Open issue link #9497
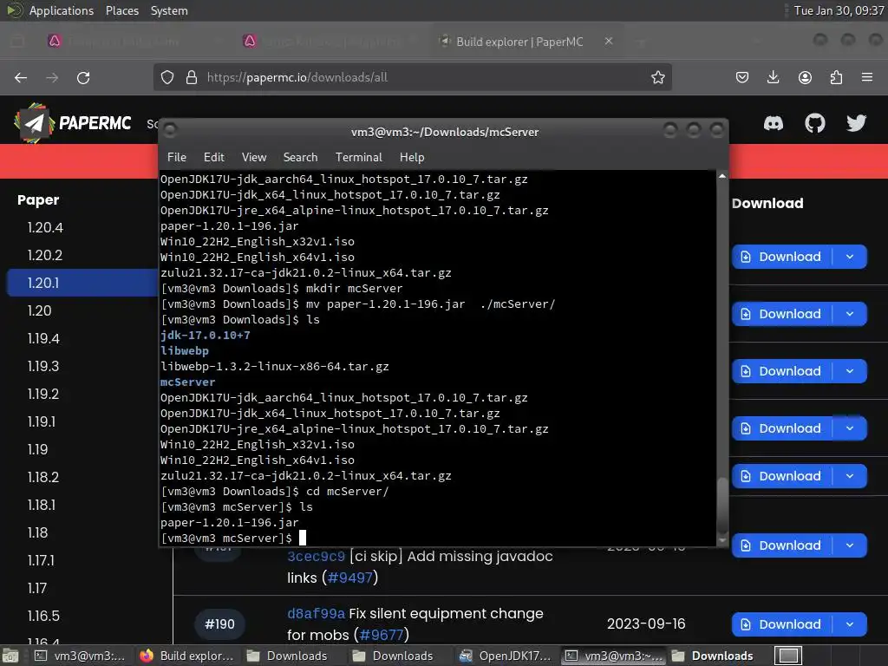Viewport: 888px width, 666px height. 350,578
